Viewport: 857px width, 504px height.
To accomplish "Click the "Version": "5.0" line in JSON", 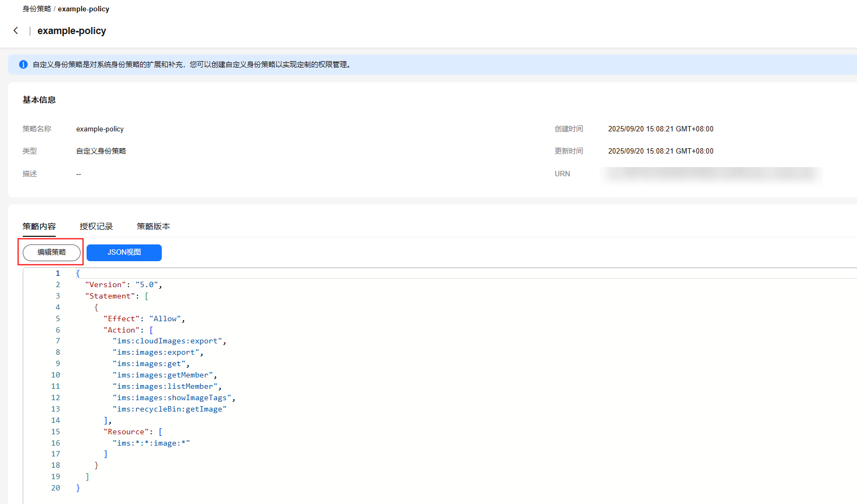I will [x=123, y=285].
